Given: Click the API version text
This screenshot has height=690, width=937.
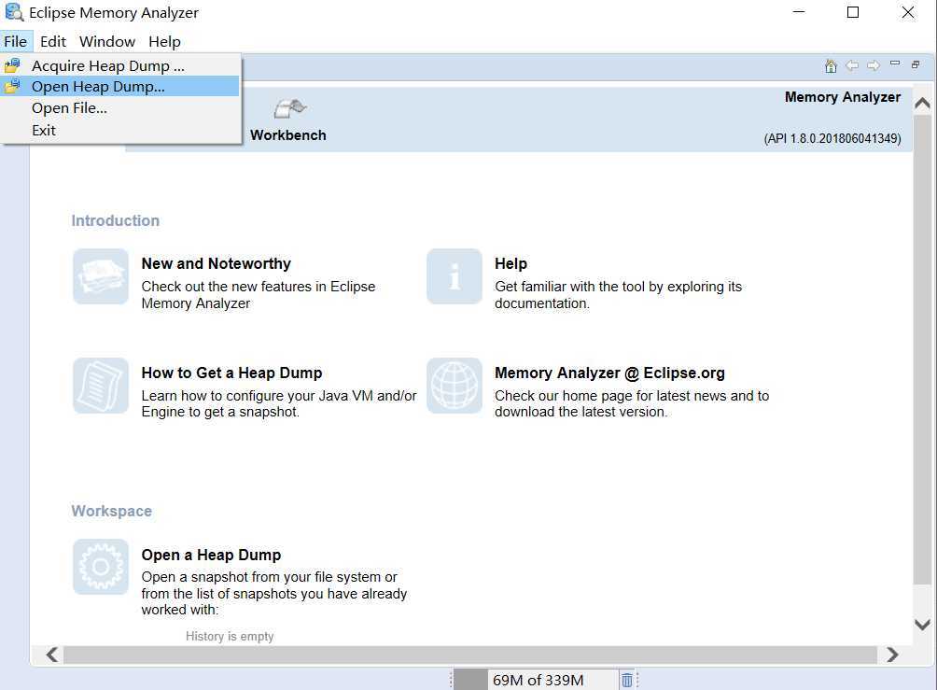Looking at the screenshot, I should coord(832,139).
